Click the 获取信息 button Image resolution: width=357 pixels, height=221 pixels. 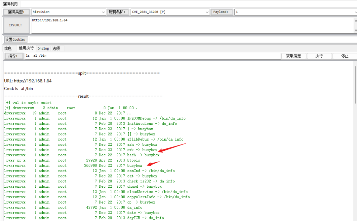pos(294,56)
